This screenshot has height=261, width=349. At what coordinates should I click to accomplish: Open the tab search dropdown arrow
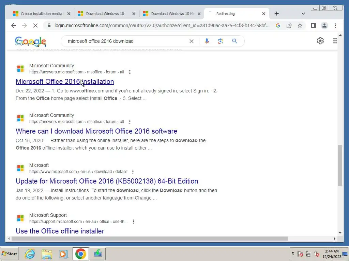[303, 14]
